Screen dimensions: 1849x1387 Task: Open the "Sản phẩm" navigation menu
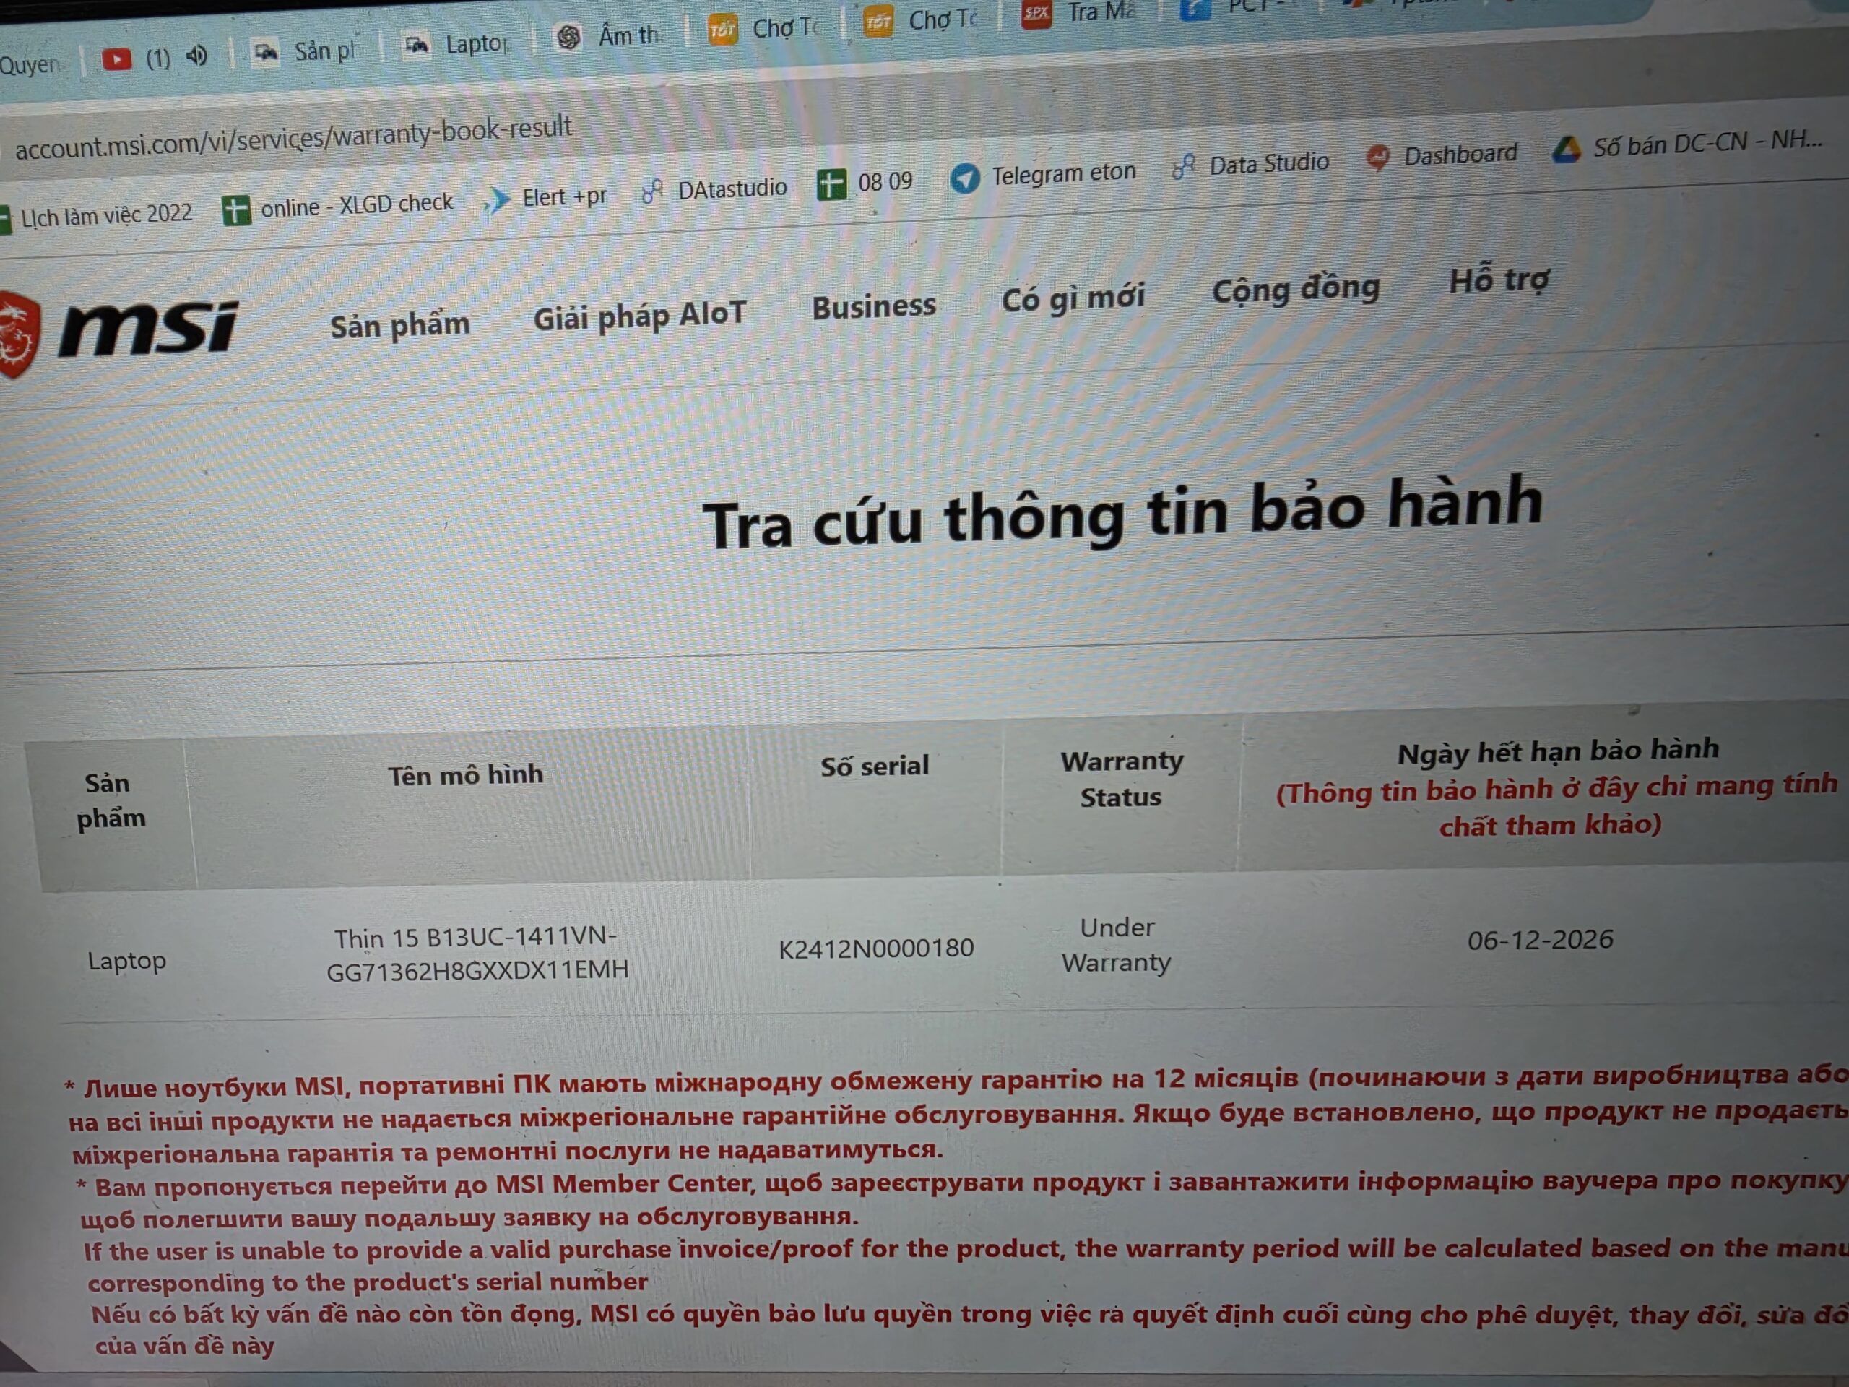[400, 324]
